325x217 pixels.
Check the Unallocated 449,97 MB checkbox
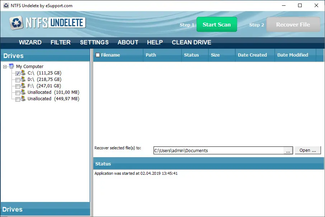pos(18,99)
